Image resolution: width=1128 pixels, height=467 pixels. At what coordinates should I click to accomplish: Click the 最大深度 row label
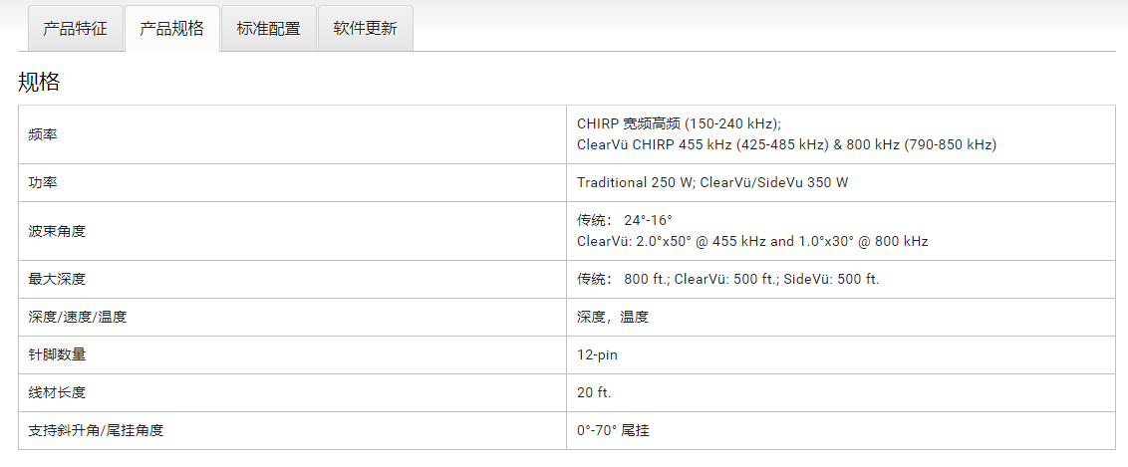click(57, 279)
